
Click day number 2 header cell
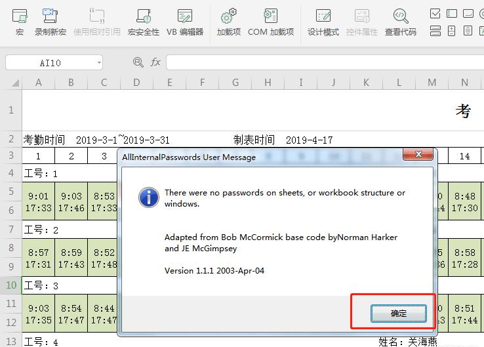tap(71, 156)
